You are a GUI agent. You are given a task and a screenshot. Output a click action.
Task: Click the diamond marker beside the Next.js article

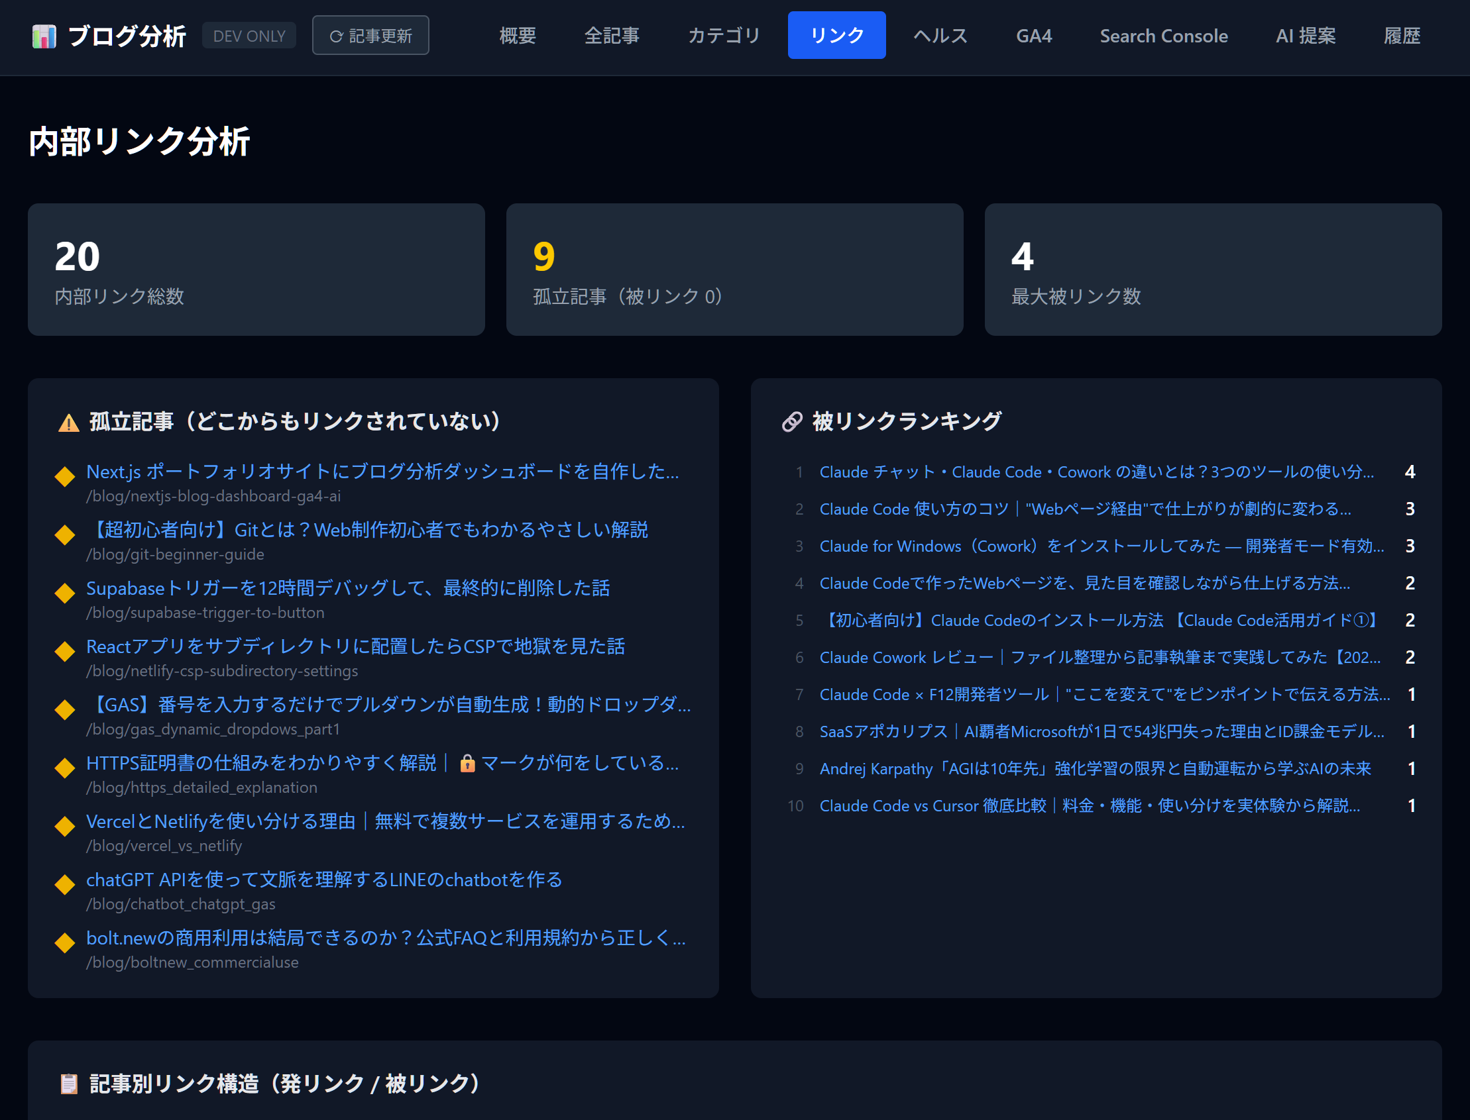pos(65,477)
